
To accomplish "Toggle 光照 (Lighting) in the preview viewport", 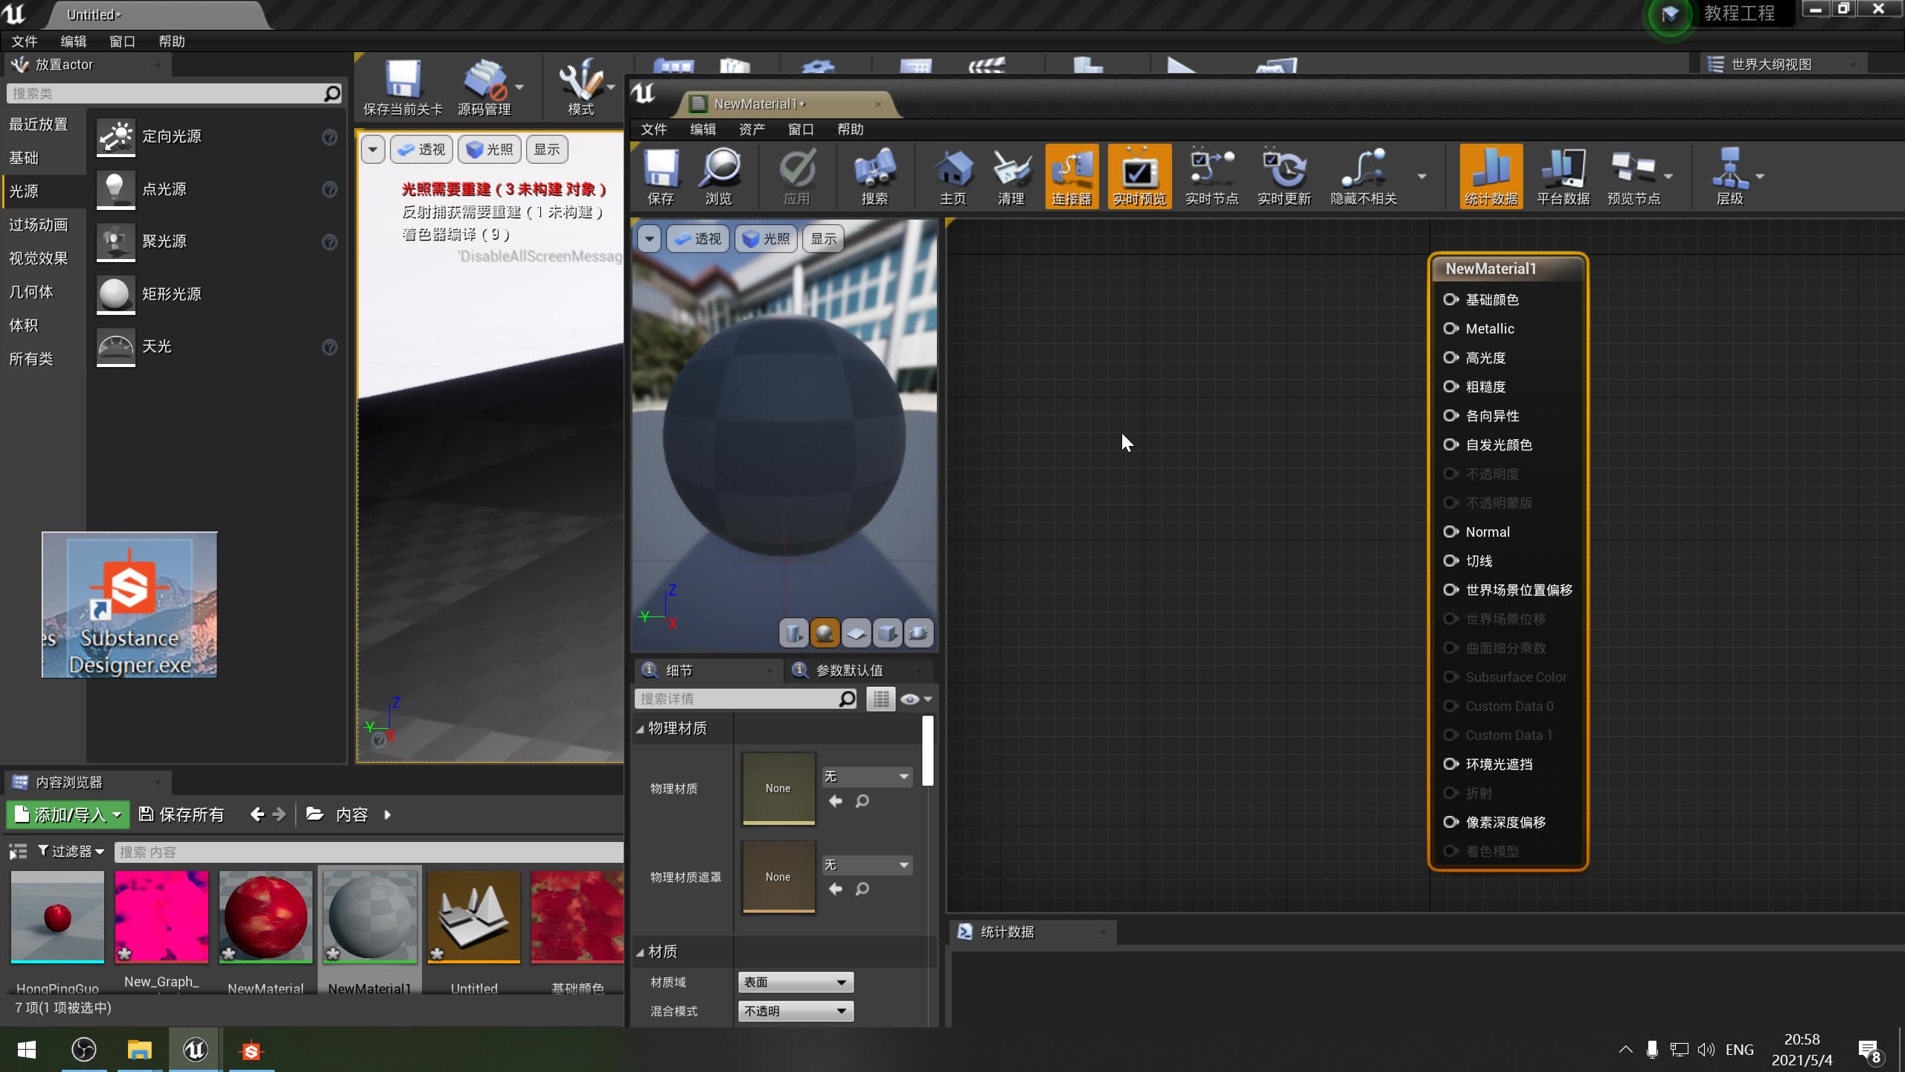I will click(x=765, y=238).
